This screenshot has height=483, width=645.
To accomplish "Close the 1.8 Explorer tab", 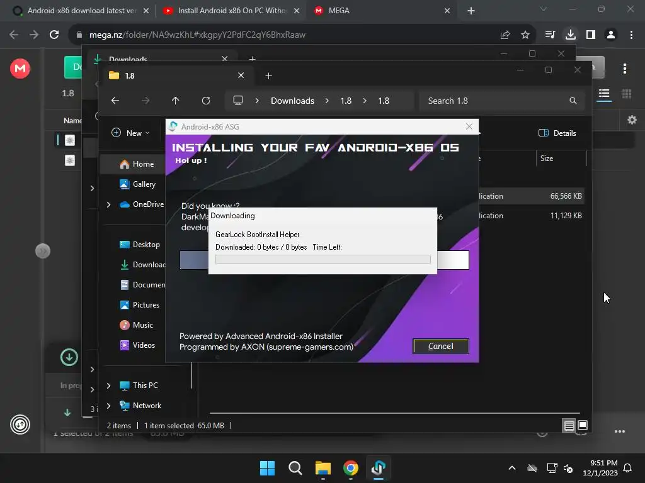I will click(241, 75).
